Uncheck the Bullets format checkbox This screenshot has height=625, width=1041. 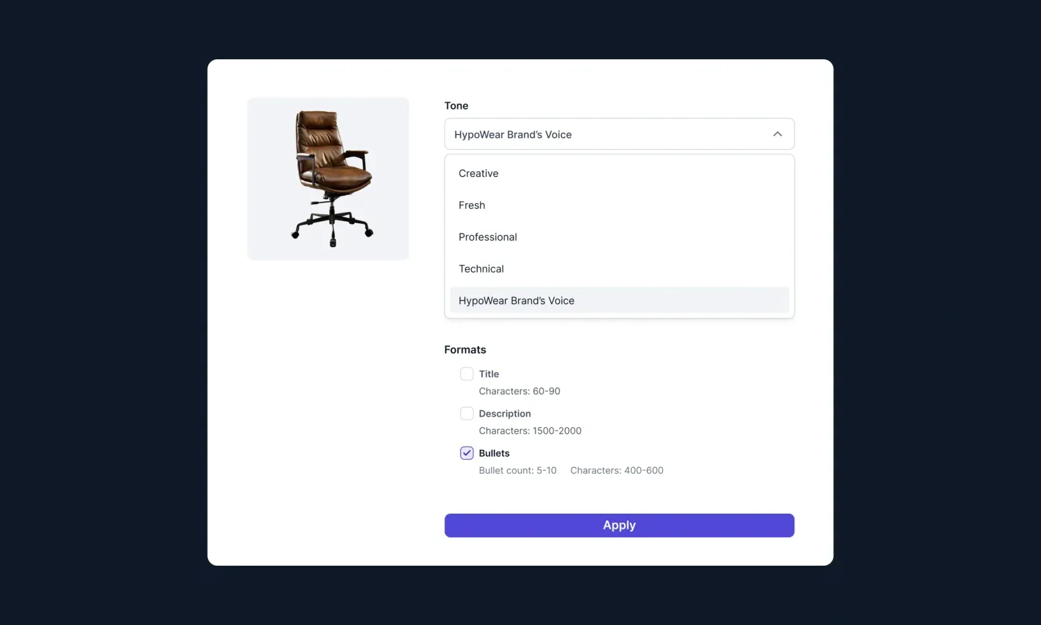[466, 453]
